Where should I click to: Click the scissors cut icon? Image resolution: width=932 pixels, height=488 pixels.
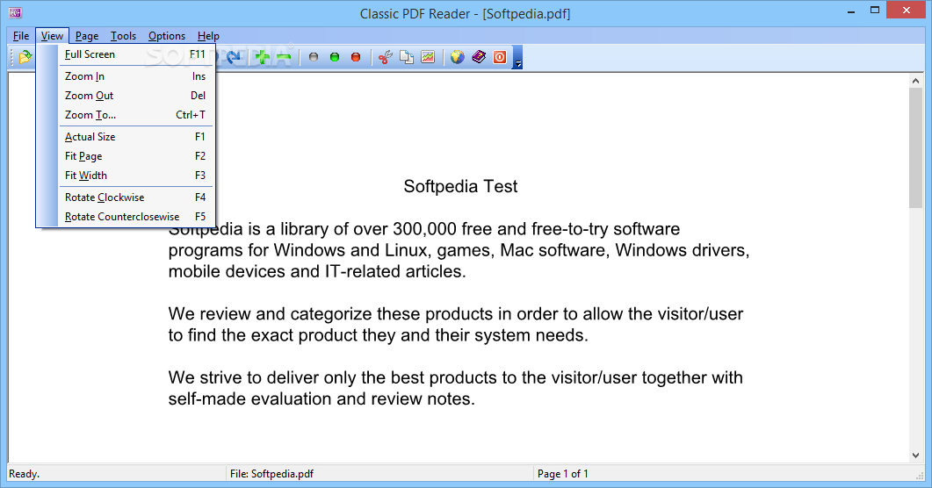click(385, 57)
